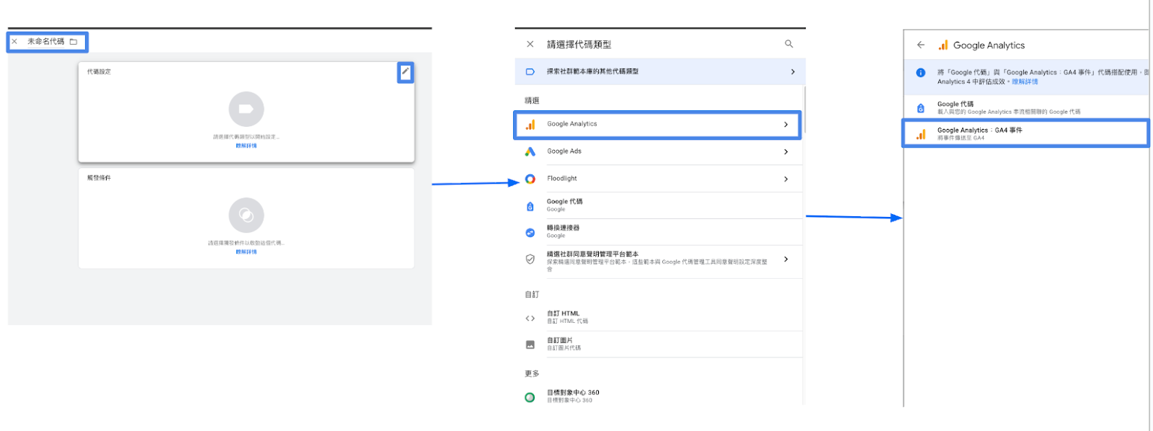The width and height of the screenshot is (1153, 431).
Task: Click the folder icon beside 未命名代碼
Action: (x=74, y=42)
